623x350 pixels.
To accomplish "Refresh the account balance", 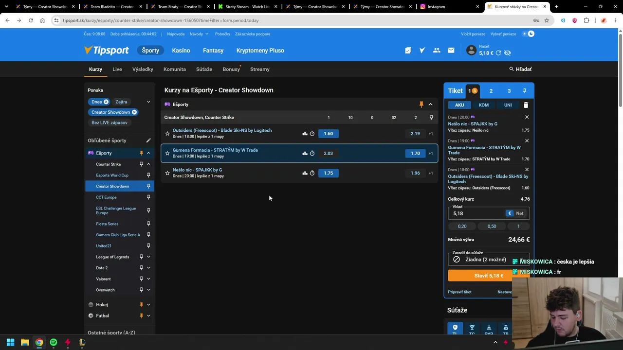I will (x=498, y=53).
